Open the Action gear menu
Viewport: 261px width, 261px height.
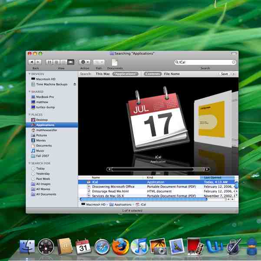coord(85,62)
